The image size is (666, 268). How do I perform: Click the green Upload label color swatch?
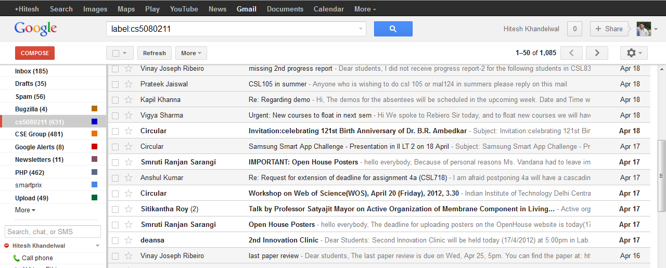coord(94,198)
